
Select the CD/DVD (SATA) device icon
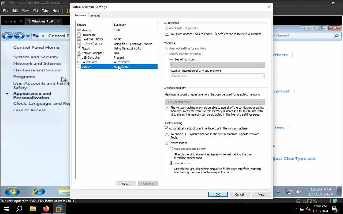[79, 44]
